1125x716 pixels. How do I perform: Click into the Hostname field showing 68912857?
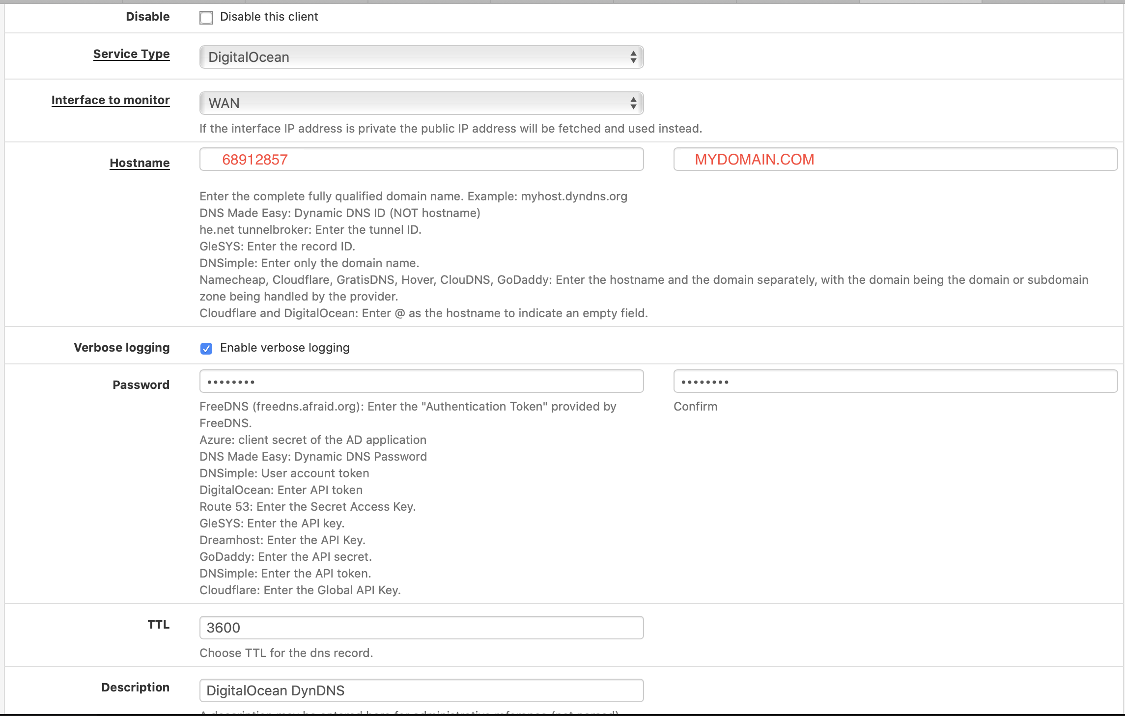click(421, 159)
